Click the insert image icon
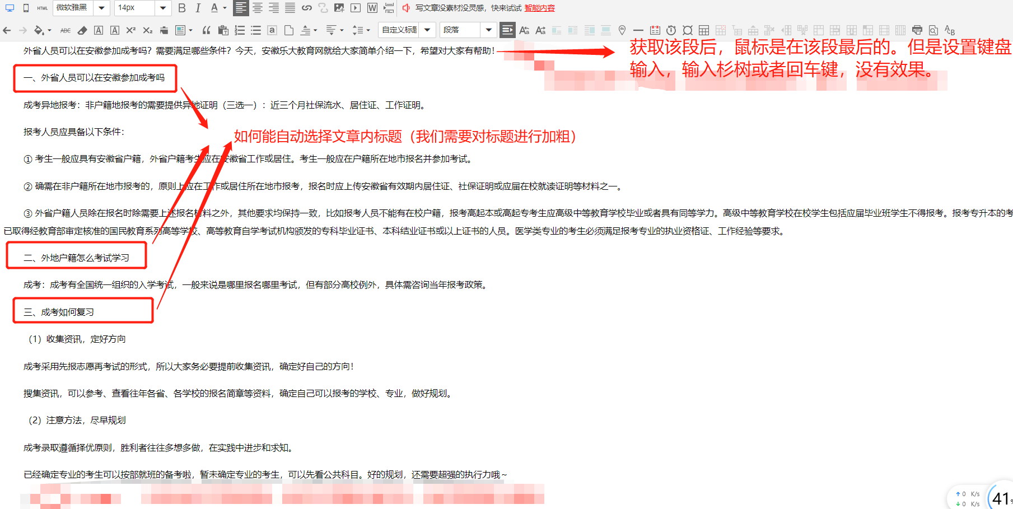The width and height of the screenshot is (1013, 509). [339, 8]
